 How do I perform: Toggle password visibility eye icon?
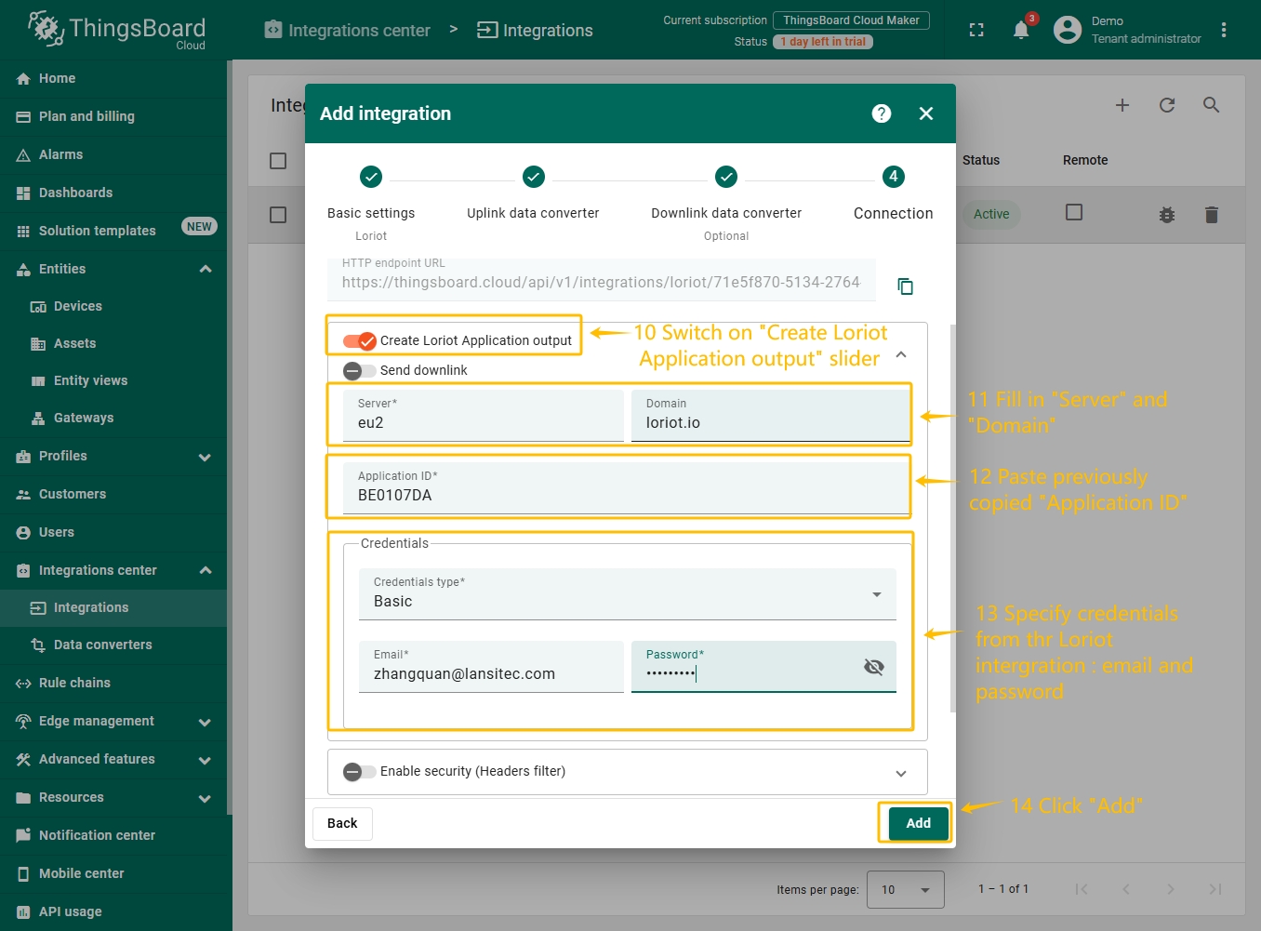click(873, 667)
